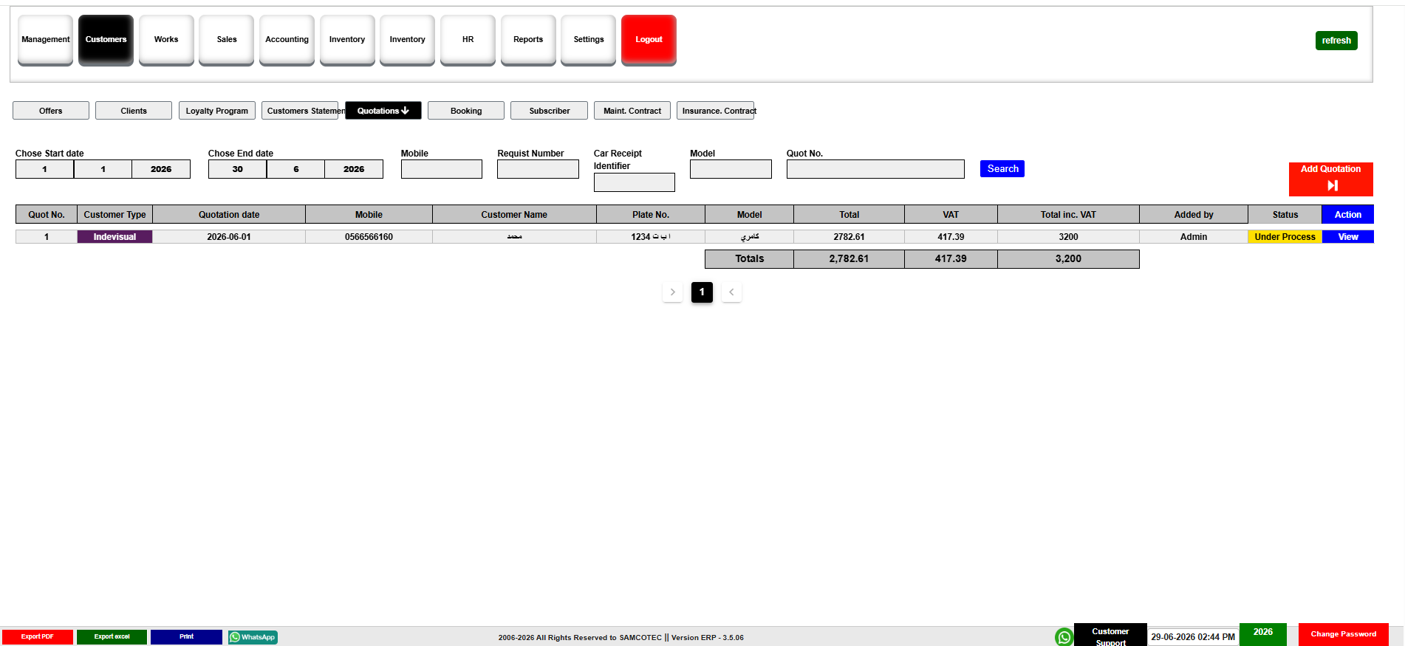This screenshot has height=646, width=1405.
Task: Open the Reports menu
Action: (x=528, y=40)
